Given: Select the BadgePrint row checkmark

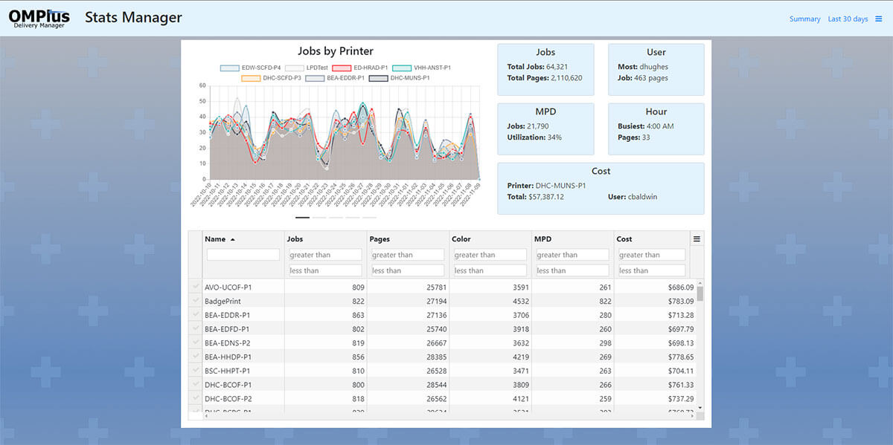Looking at the screenshot, I should tap(196, 301).
